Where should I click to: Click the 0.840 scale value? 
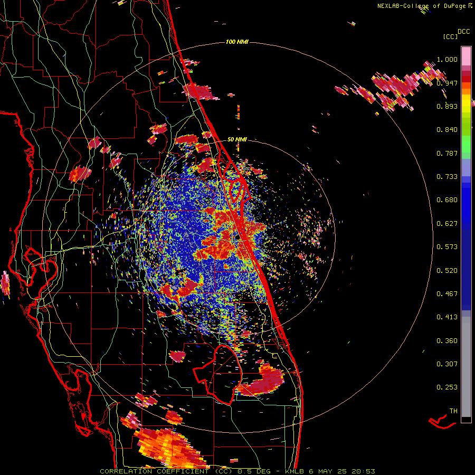tap(447, 130)
